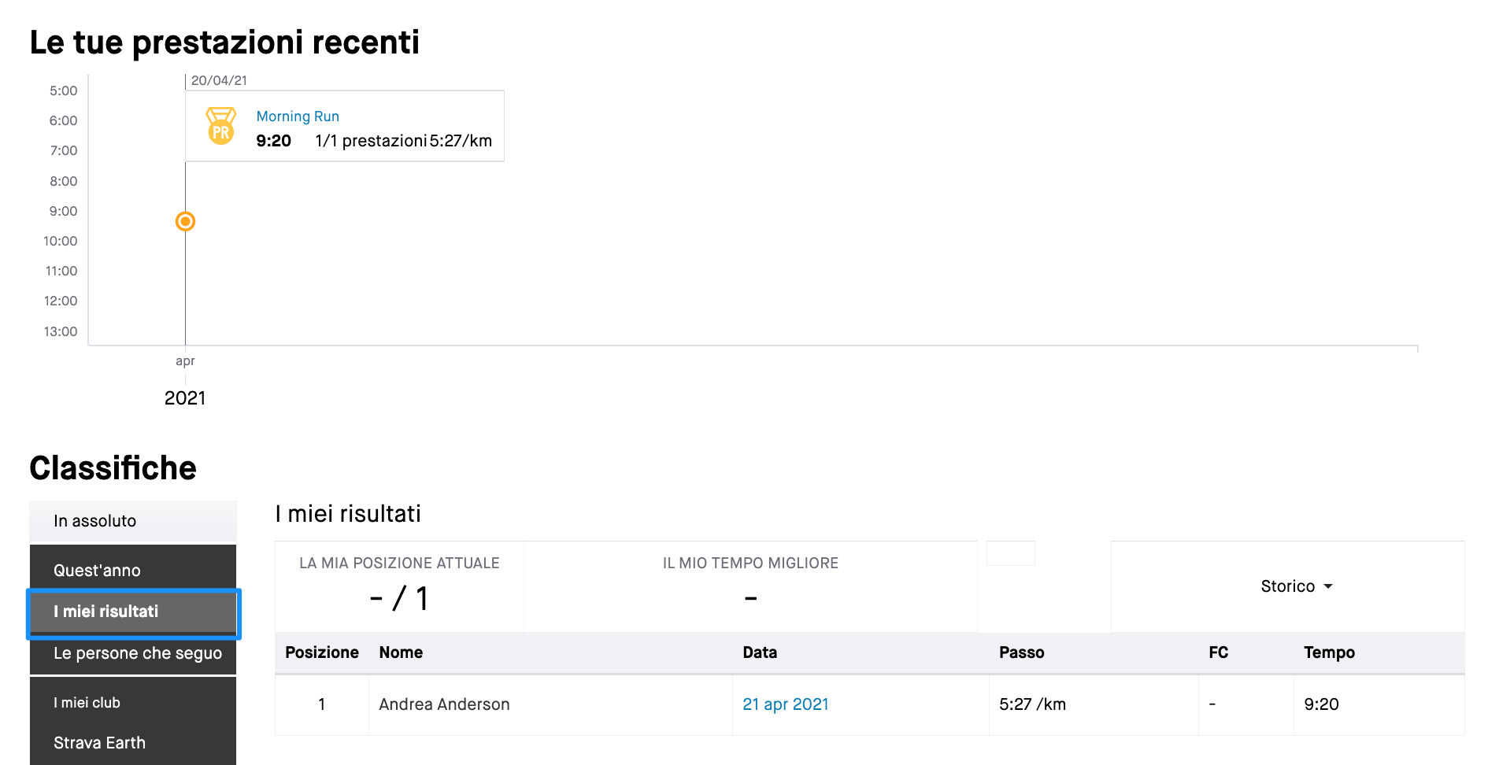
Task: Click the Storico dropdown arrow
Action: [x=1328, y=586]
